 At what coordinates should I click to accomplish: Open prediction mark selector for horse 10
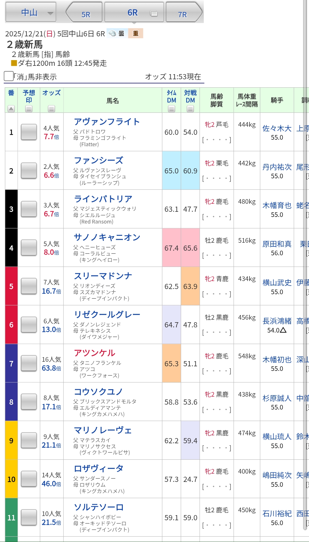pos(29,479)
